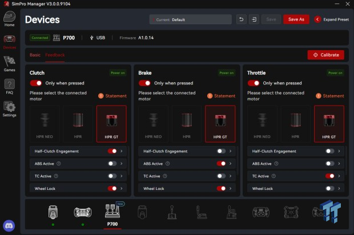Click the orange Statement warning icon in Clutch panel

100,96
